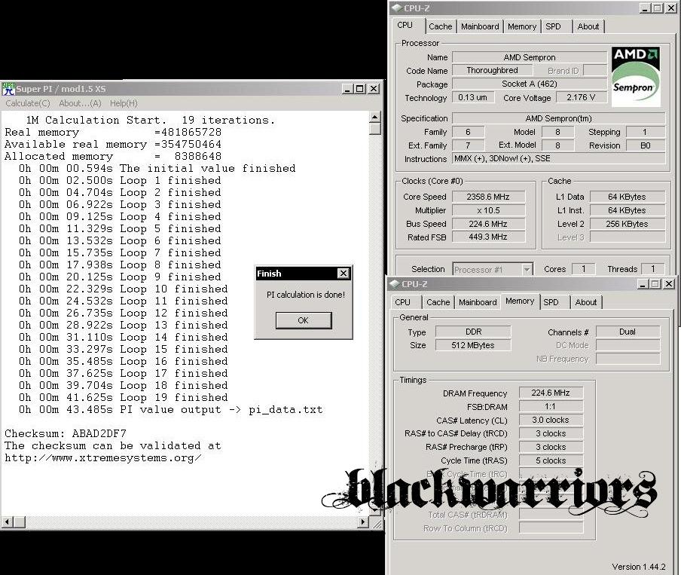Screen dimensions: 681x575
Task: Minimize the Super PI window
Action: pyautogui.click(x=347, y=89)
